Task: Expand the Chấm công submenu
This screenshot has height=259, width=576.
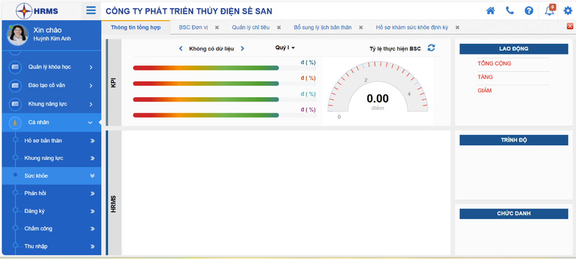Action: click(92, 229)
